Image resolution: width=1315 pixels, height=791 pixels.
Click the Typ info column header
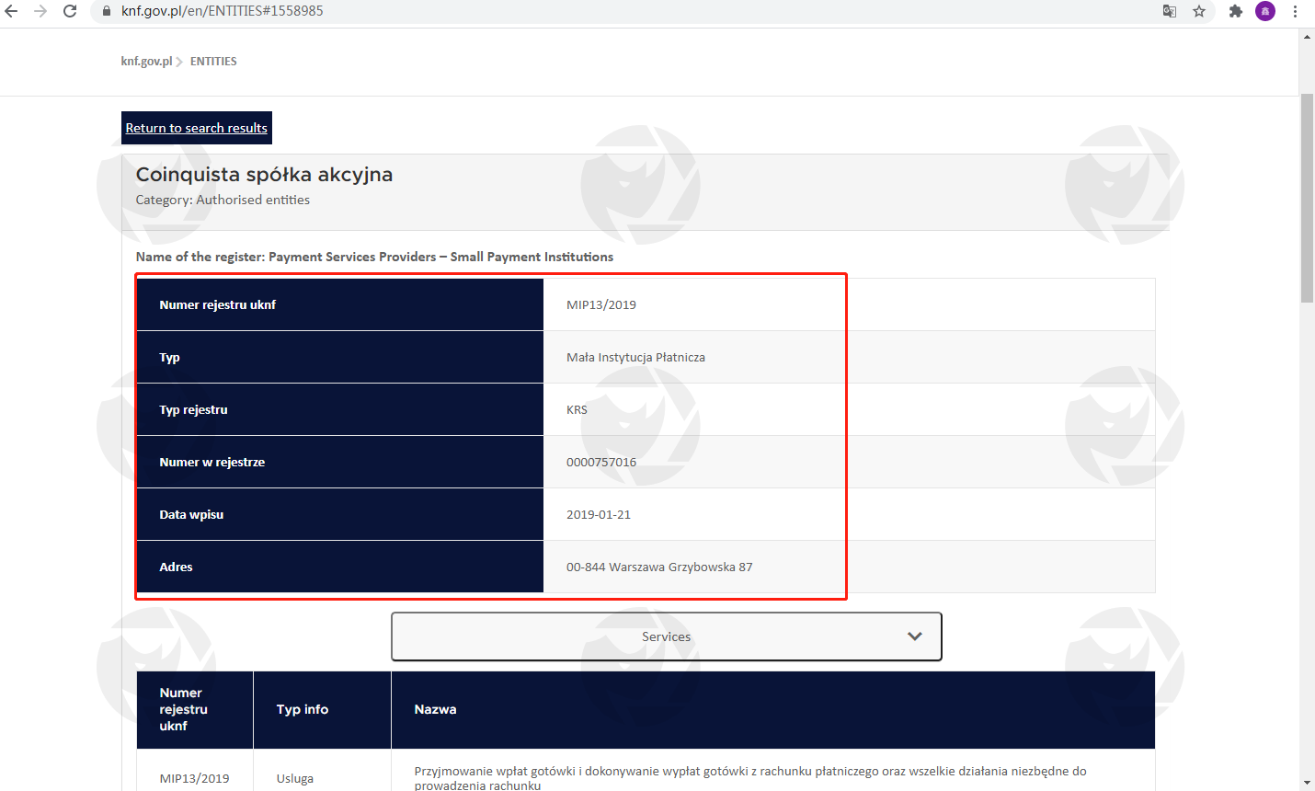click(x=303, y=709)
